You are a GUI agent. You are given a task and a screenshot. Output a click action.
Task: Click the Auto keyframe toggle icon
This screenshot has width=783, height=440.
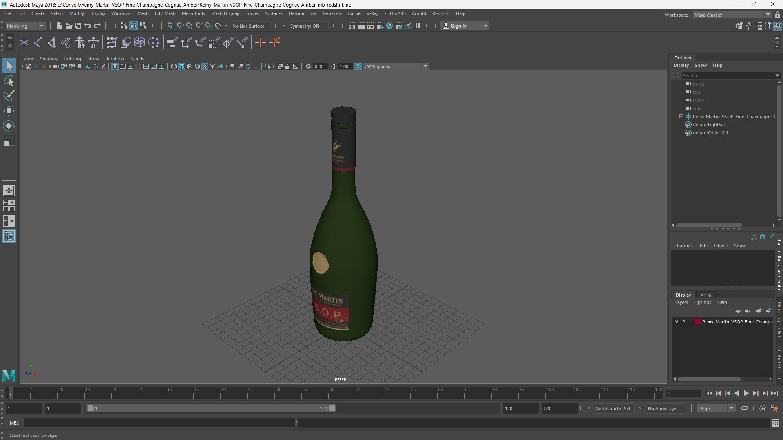coord(763,408)
